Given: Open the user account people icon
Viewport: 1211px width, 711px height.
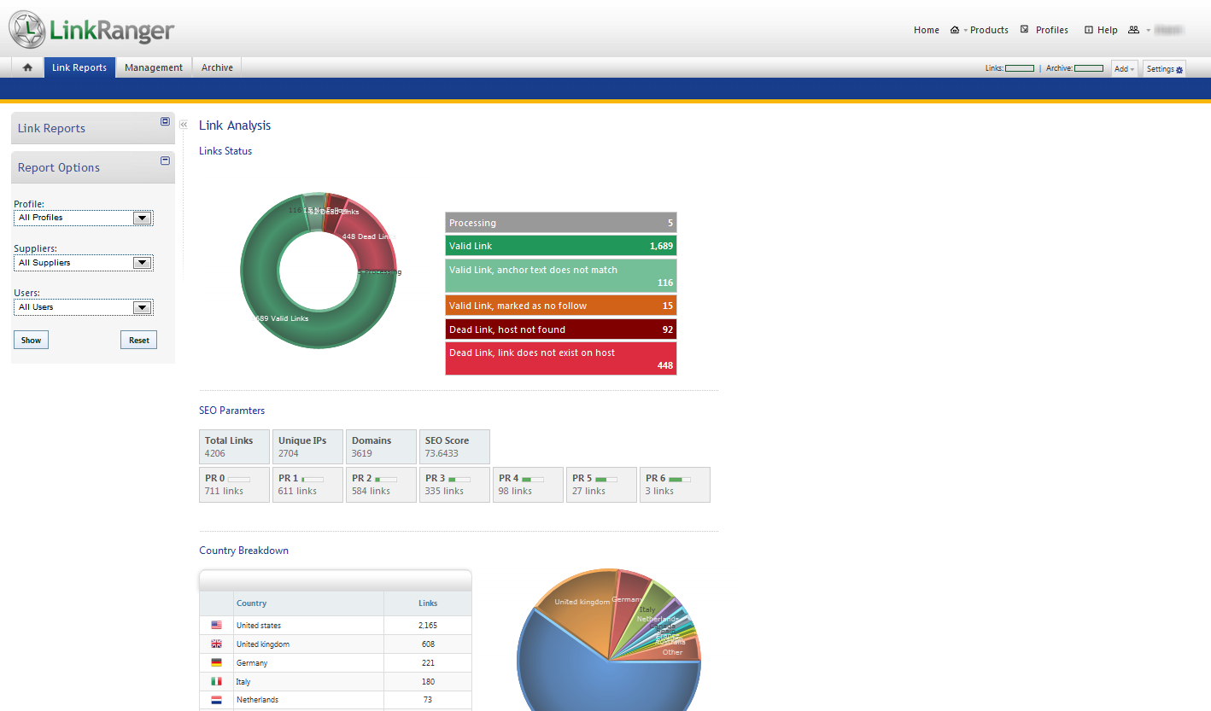Looking at the screenshot, I should point(1133,30).
